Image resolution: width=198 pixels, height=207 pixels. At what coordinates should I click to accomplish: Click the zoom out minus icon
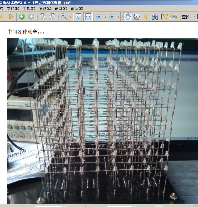coord(99,17)
